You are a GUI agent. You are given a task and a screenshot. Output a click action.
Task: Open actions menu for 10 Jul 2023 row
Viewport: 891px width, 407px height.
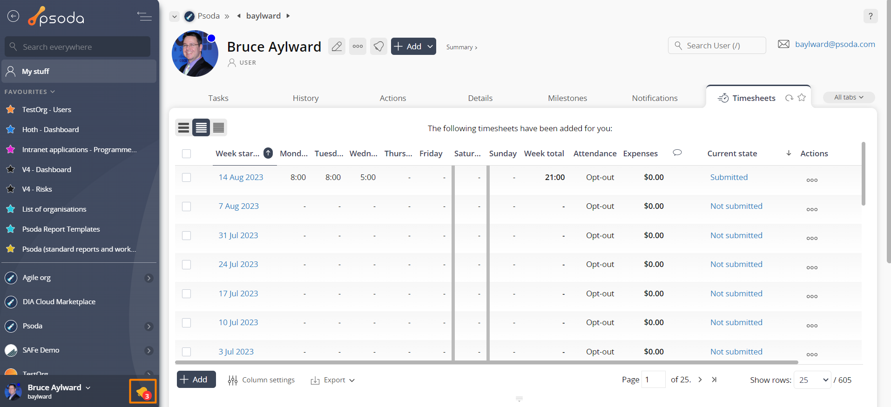click(x=812, y=326)
